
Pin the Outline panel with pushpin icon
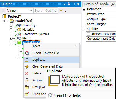(x=69, y=4)
